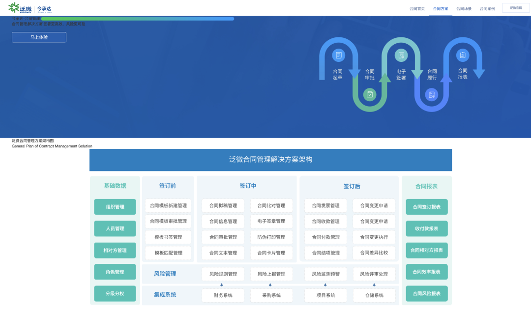Click the 合同付款管理 cell

coord(326,237)
